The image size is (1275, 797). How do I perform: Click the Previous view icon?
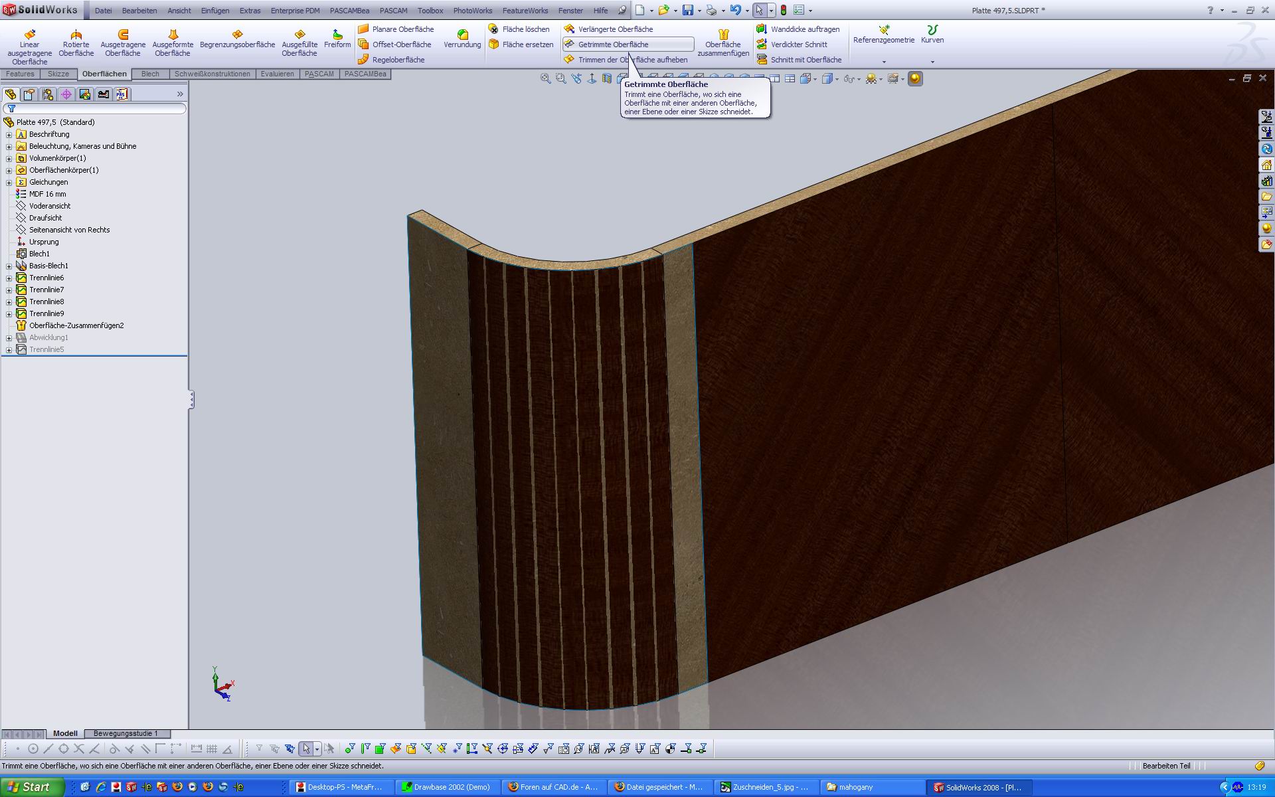click(x=576, y=78)
